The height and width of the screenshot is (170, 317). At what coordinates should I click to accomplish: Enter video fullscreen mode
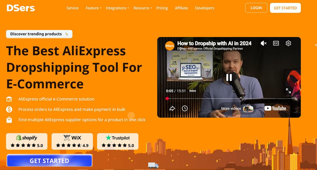click(x=288, y=91)
